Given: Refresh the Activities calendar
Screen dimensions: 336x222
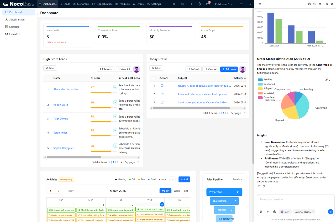Looking at the screenshot, I should coord(172,179).
